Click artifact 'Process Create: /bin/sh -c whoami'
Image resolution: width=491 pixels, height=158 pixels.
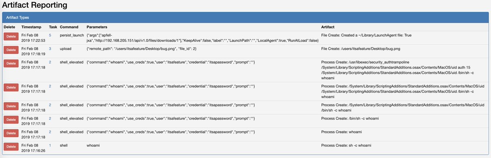tap(350, 118)
